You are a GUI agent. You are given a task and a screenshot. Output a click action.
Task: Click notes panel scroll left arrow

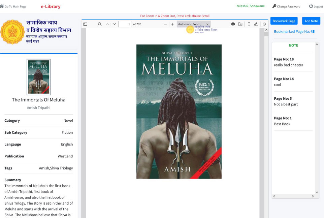[274, 196]
